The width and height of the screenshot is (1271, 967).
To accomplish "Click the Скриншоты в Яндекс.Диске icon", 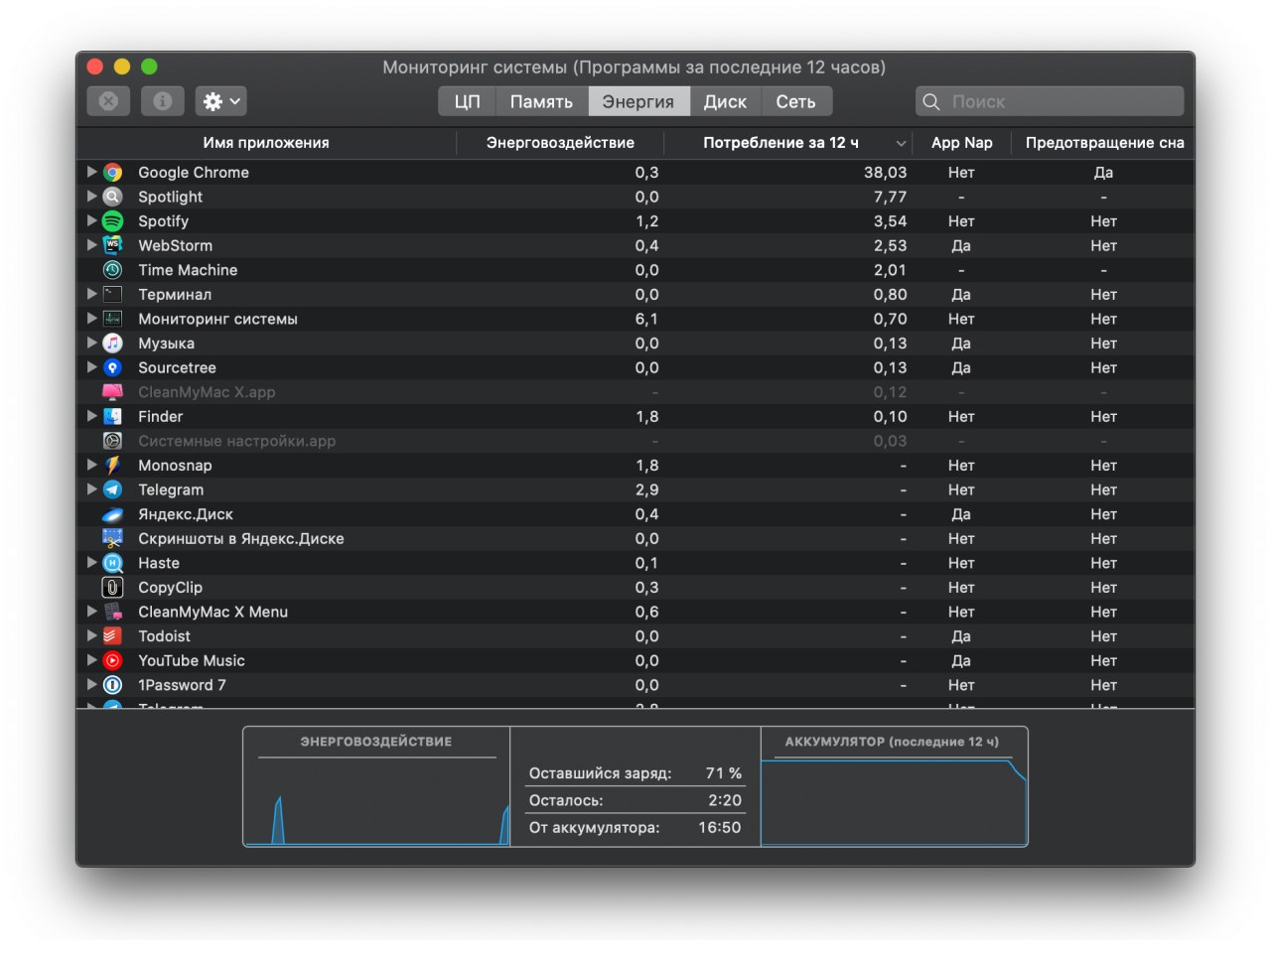I will [x=113, y=538].
